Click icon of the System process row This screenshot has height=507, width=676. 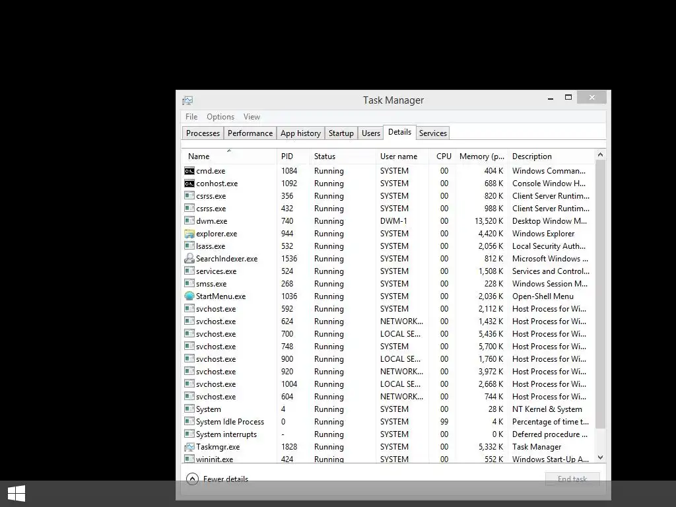[x=189, y=409]
